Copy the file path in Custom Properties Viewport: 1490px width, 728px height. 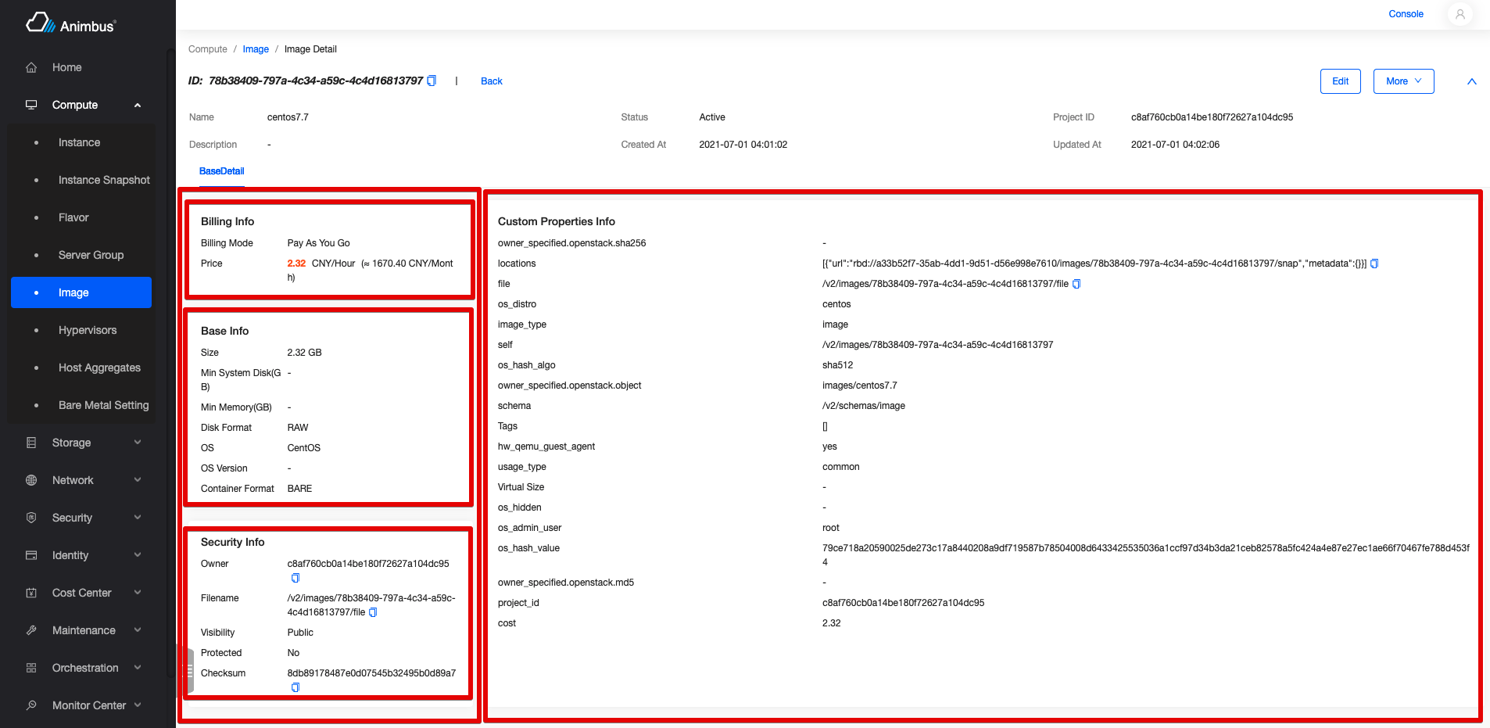coord(1076,284)
